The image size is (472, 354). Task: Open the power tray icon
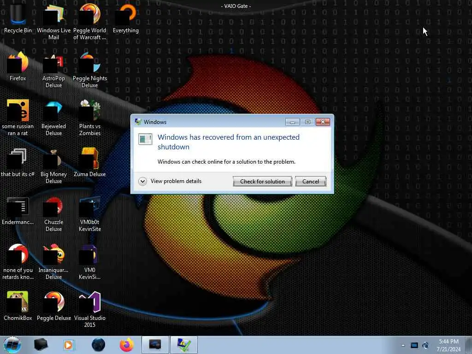[x=425, y=345]
